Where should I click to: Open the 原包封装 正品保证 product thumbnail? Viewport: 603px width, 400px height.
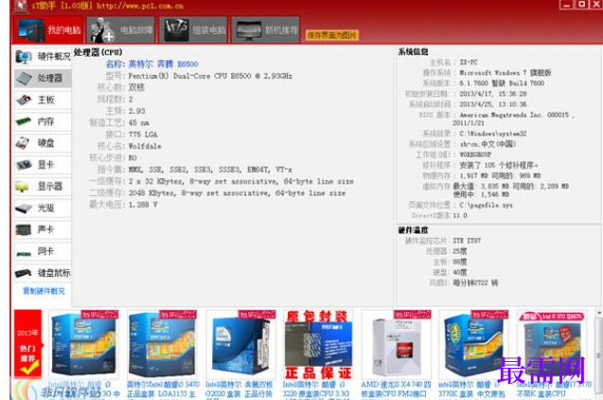click(318, 345)
